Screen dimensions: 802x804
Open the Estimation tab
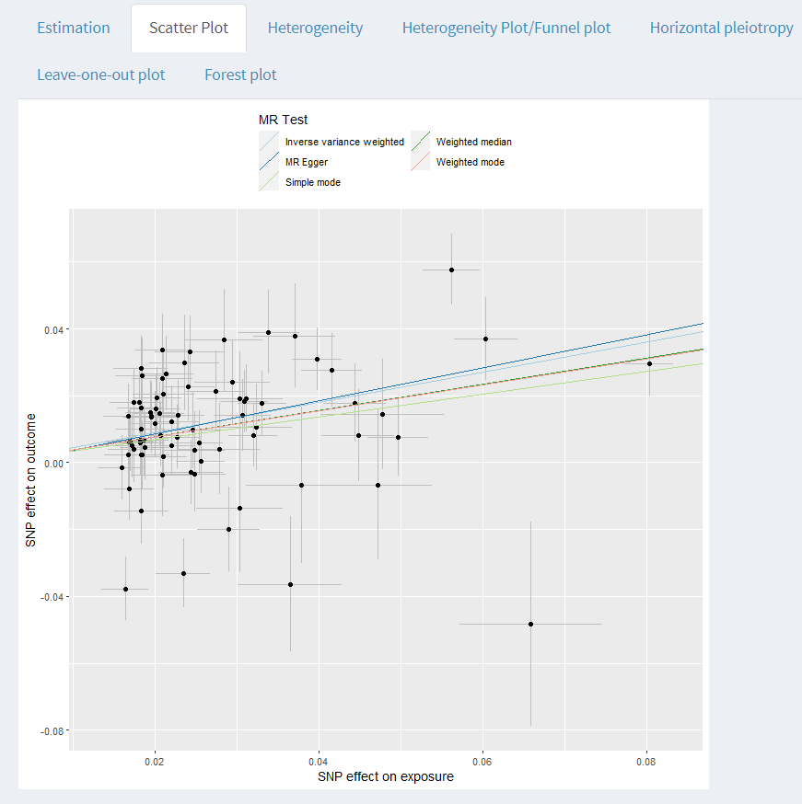tap(74, 28)
